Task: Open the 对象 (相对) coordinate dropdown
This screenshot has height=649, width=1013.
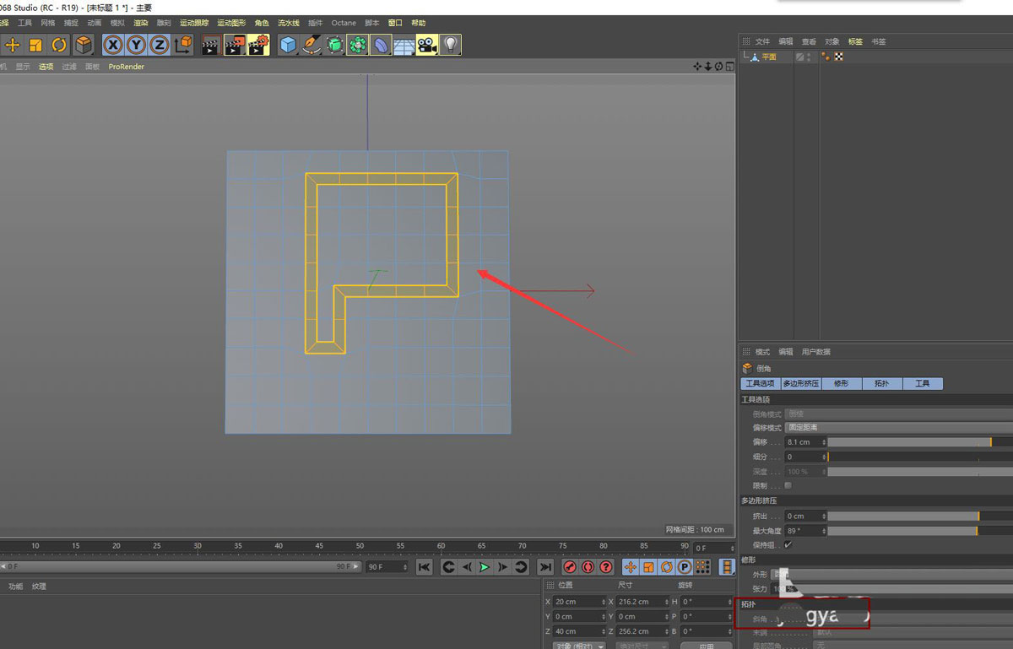Action: click(x=579, y=646)
